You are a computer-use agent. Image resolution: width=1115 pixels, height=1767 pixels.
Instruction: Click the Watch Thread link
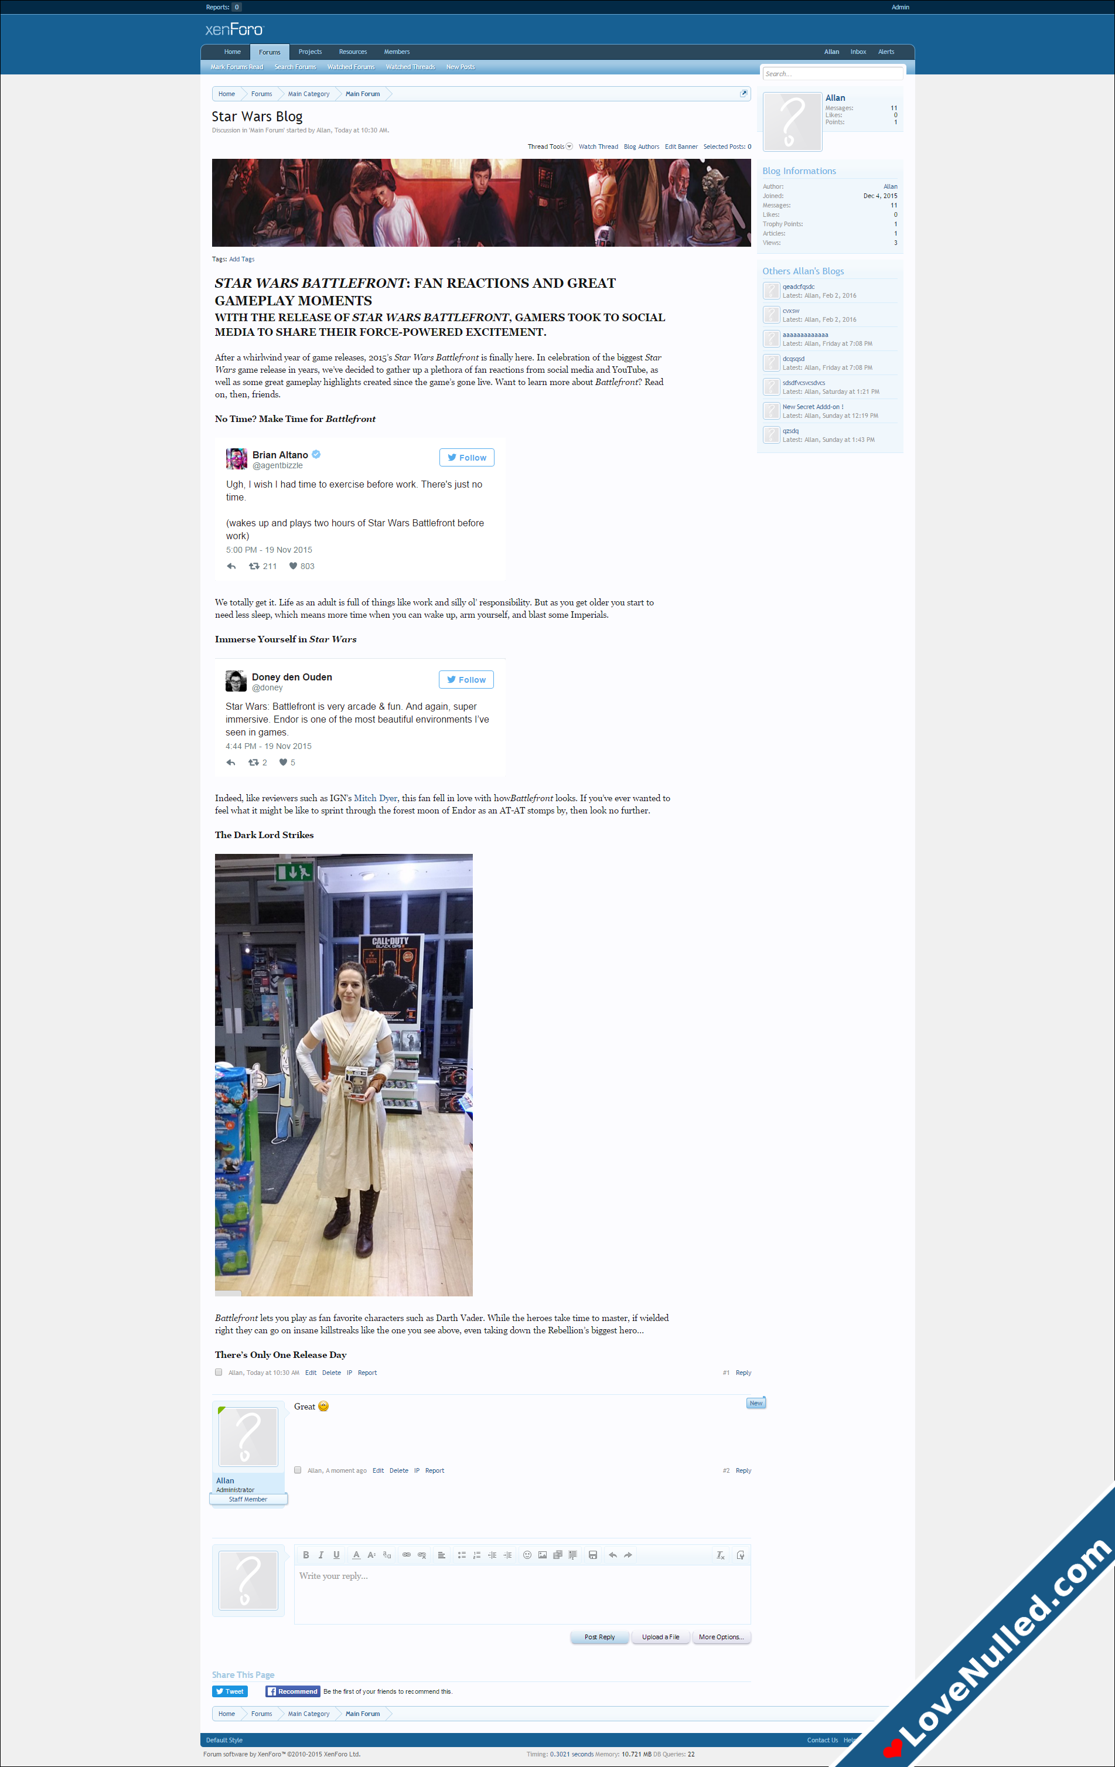[x=598, y=147]
